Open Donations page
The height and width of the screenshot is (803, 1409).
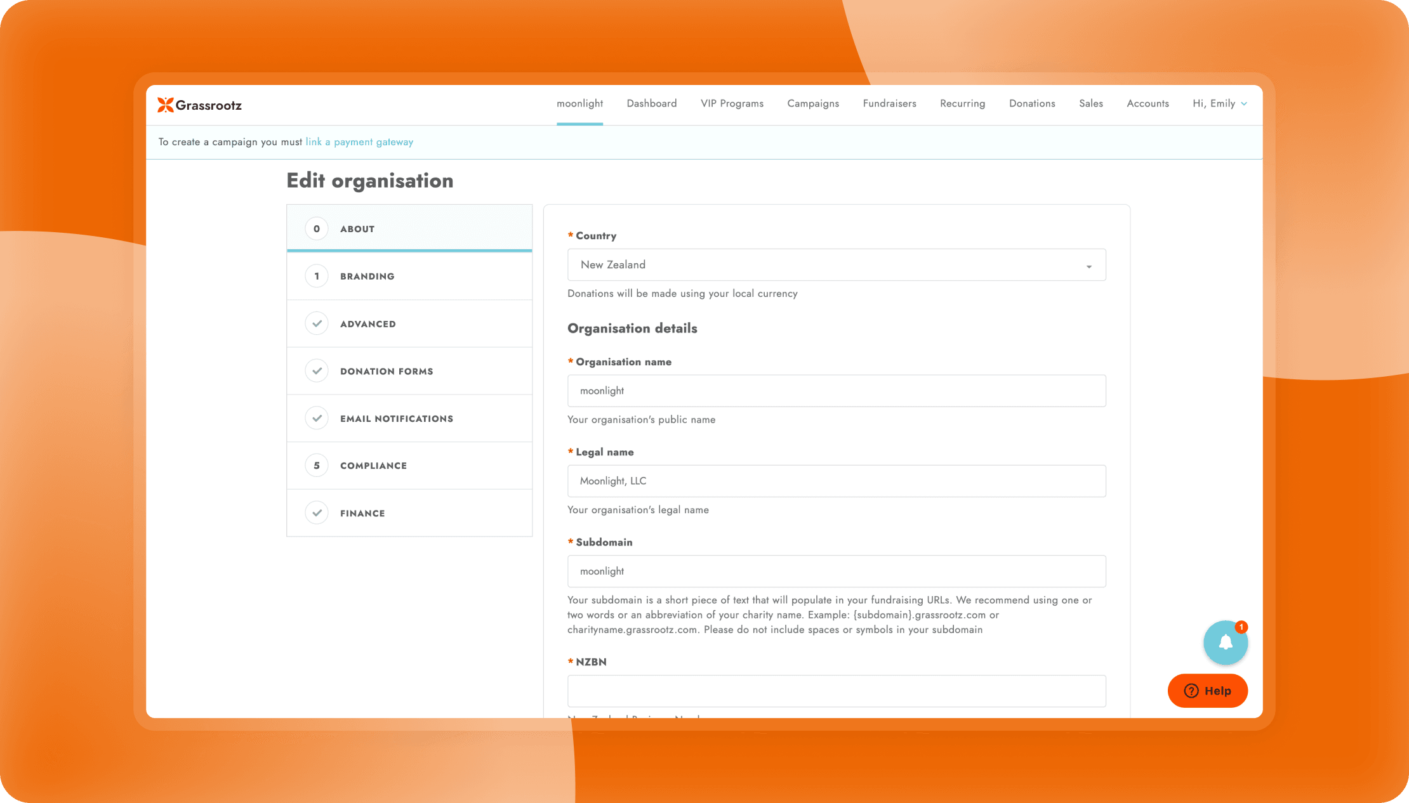pos(1032,103)
